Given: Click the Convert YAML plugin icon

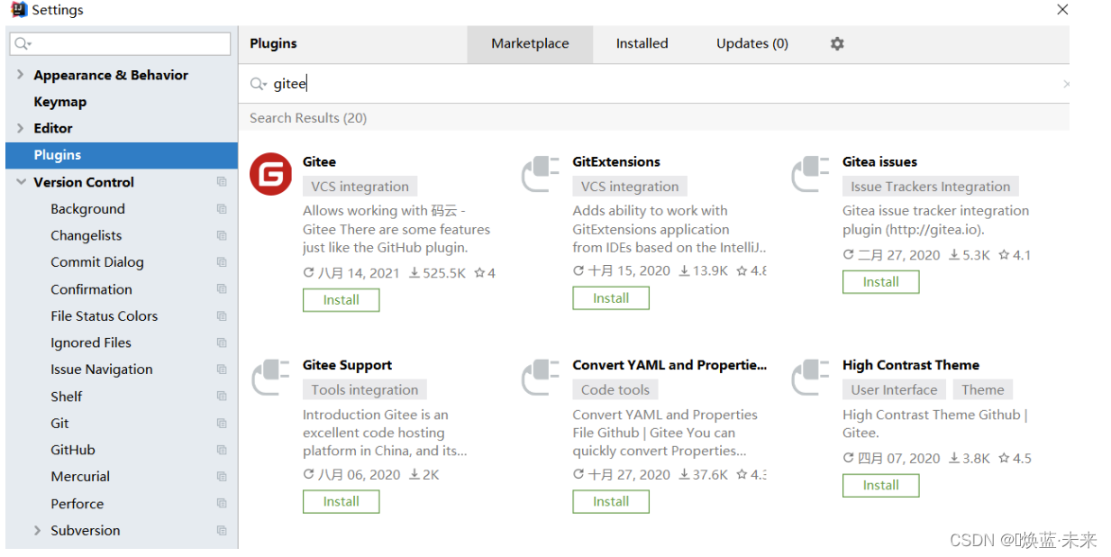Looking at the screenshot, I should [542, 378].
